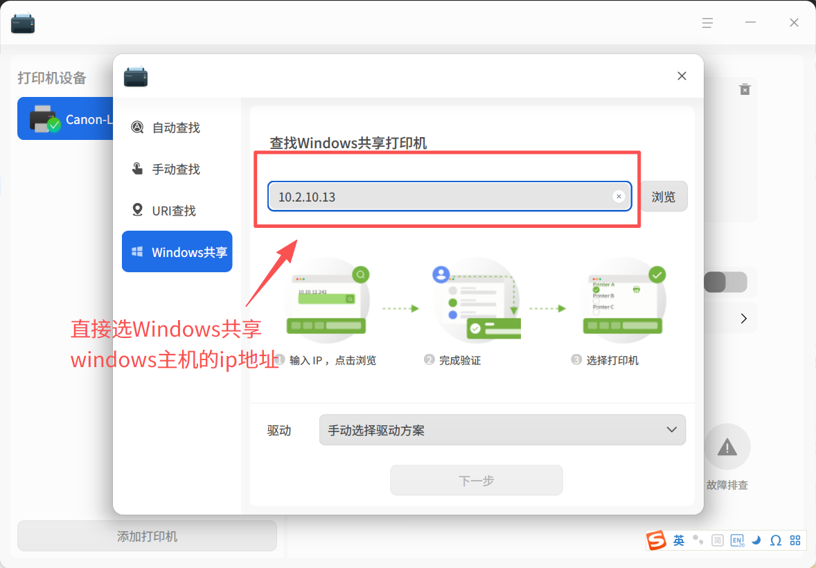The image size is (816, 568).
Task: Click the 添加打印机 button in the main window
Action: [148, 535]
